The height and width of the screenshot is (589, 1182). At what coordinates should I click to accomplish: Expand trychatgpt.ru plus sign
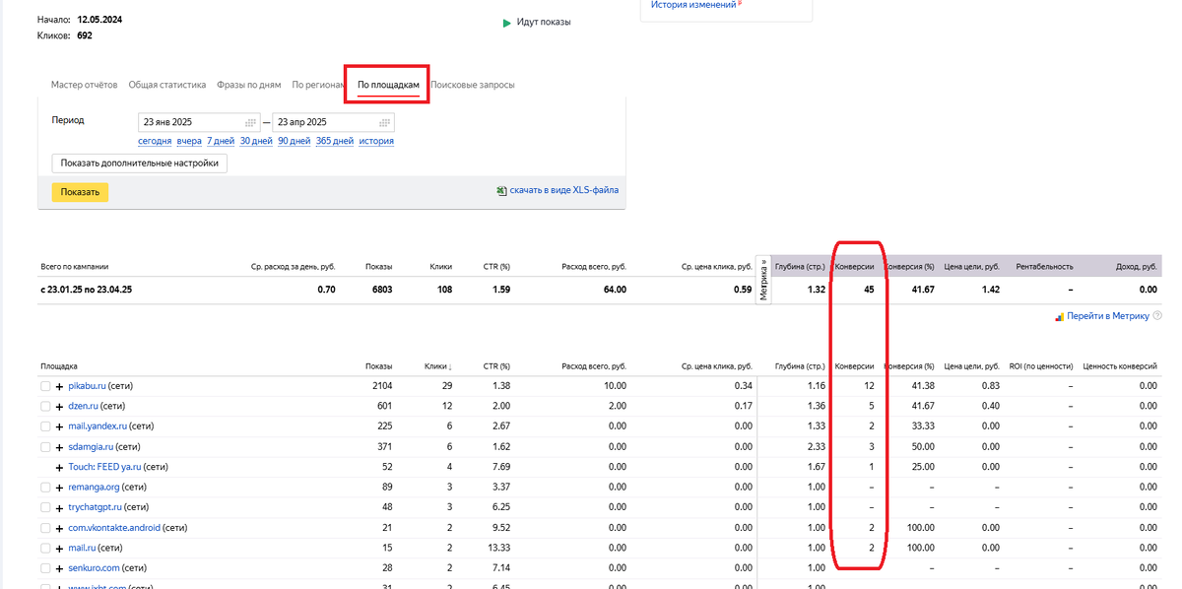tap(59, 507)
